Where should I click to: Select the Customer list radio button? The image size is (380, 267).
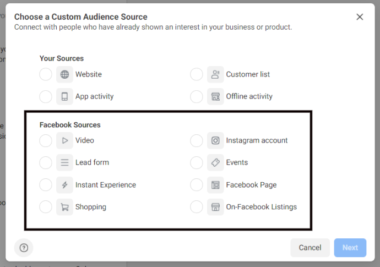pos(196,74)
